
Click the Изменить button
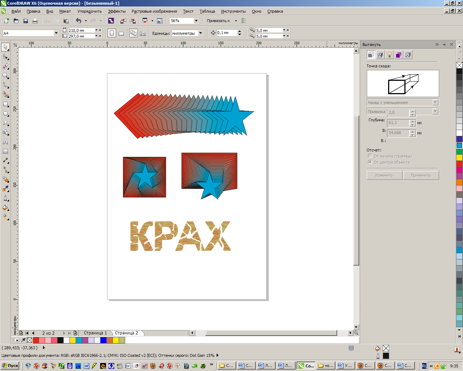[384, 175]
